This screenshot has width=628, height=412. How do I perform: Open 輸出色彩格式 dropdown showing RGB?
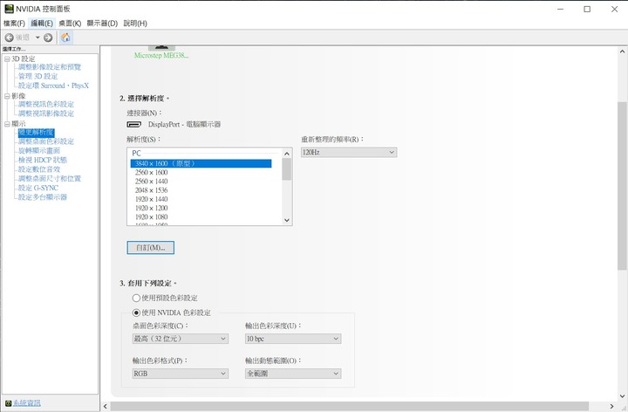point(181,374)
